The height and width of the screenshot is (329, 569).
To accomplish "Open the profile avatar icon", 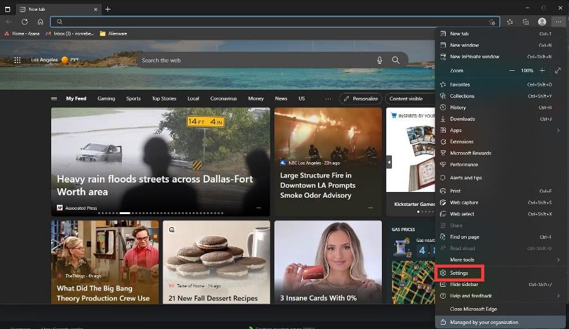I will pos(542,21).
